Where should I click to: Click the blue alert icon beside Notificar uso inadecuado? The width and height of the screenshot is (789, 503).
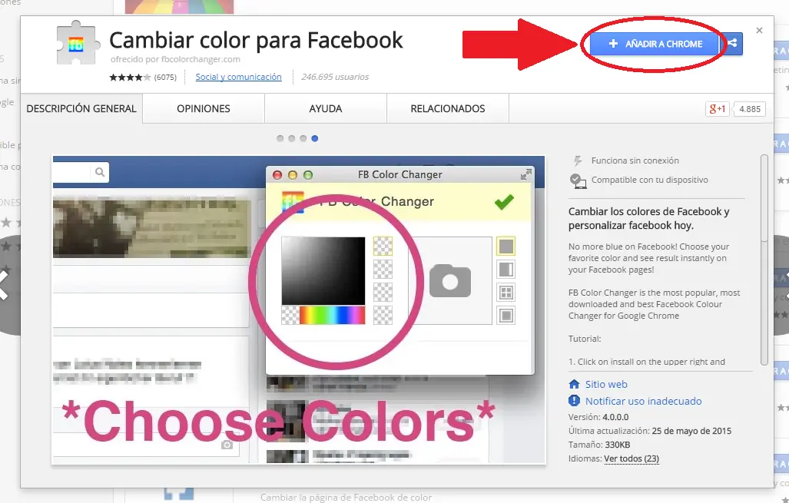pos(574,401)
